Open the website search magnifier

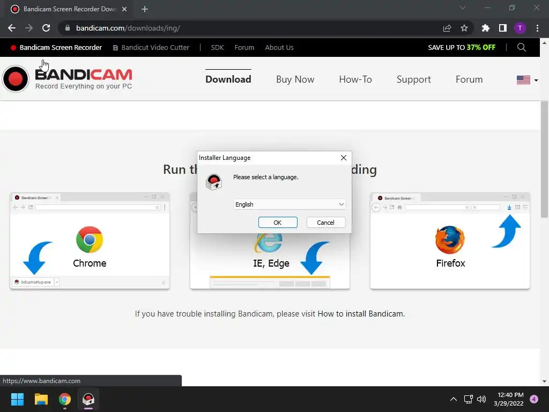[x=521, y=47]
